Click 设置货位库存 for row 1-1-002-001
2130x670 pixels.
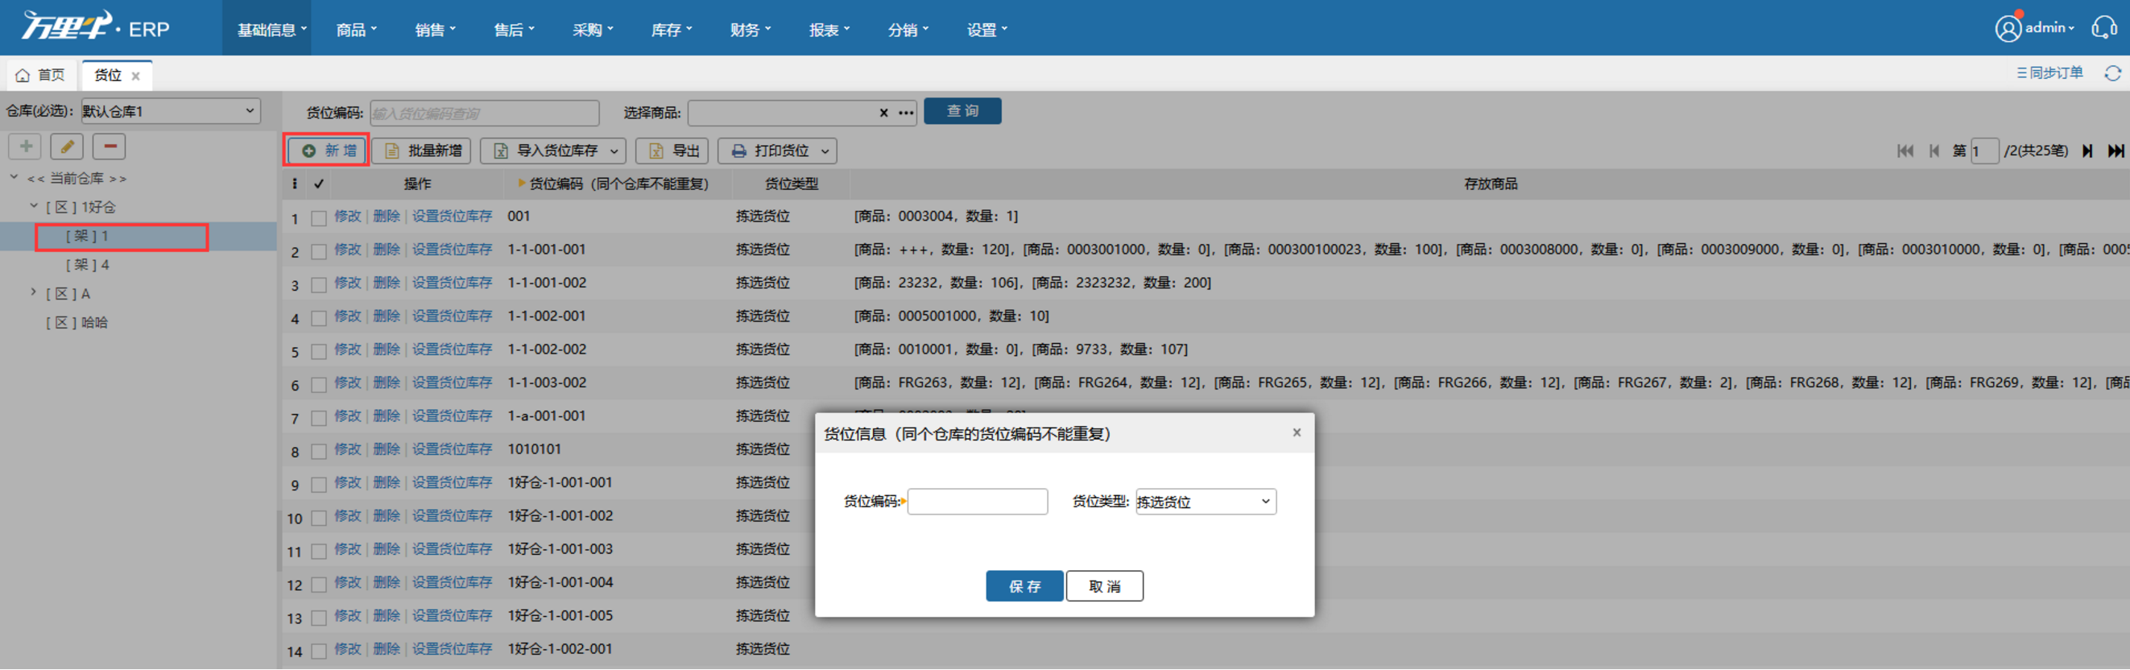(452, 316)
